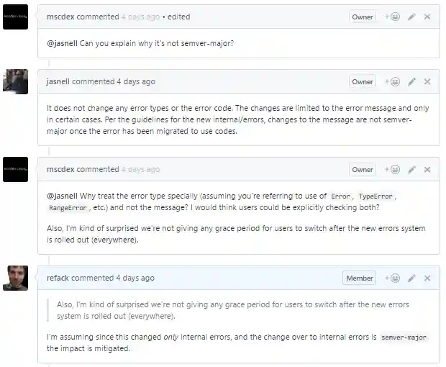Click the refack username link
446x367 pixels.
click(58, 278)
